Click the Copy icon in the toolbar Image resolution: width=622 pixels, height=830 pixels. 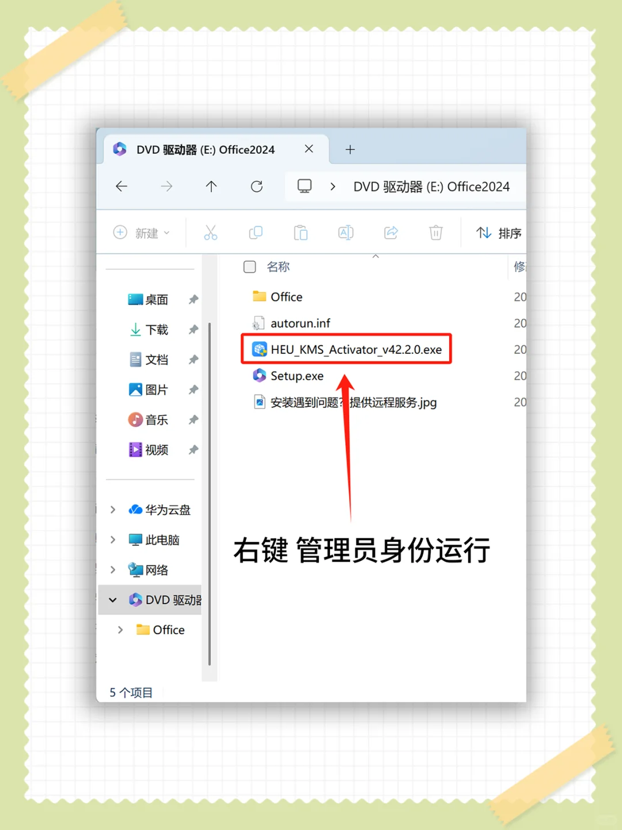click(256, 232)
